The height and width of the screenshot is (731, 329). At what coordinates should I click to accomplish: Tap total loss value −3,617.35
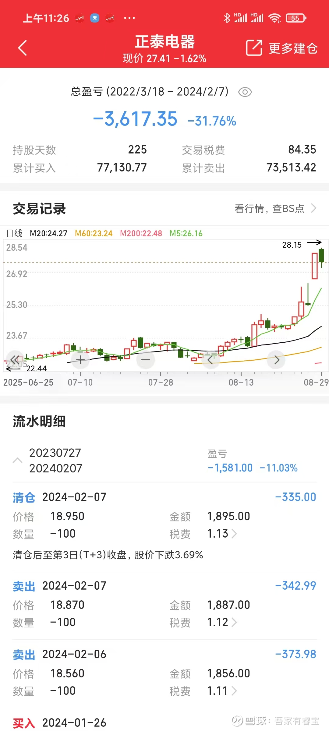coord(135,118)
